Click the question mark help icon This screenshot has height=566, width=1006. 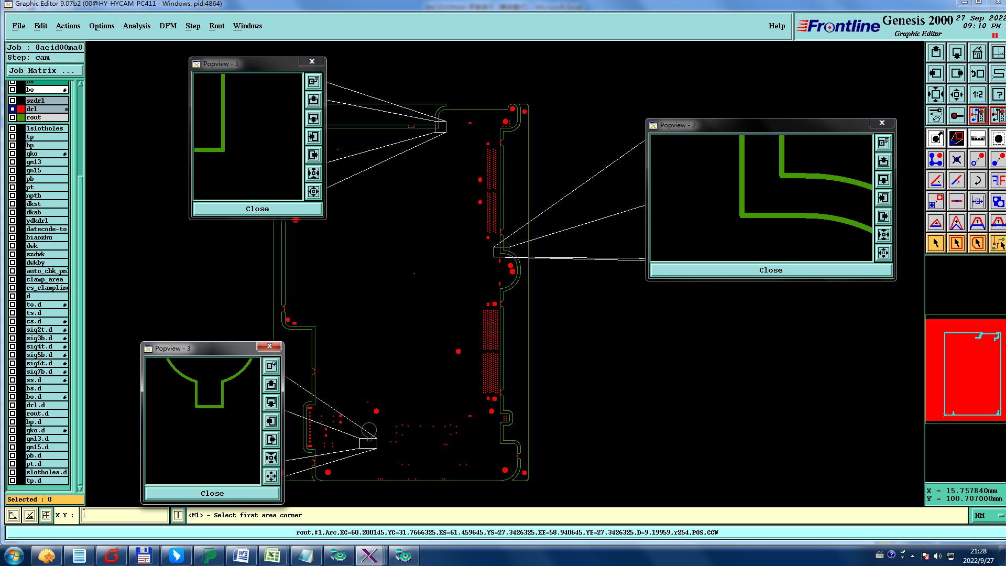[998, 95]
